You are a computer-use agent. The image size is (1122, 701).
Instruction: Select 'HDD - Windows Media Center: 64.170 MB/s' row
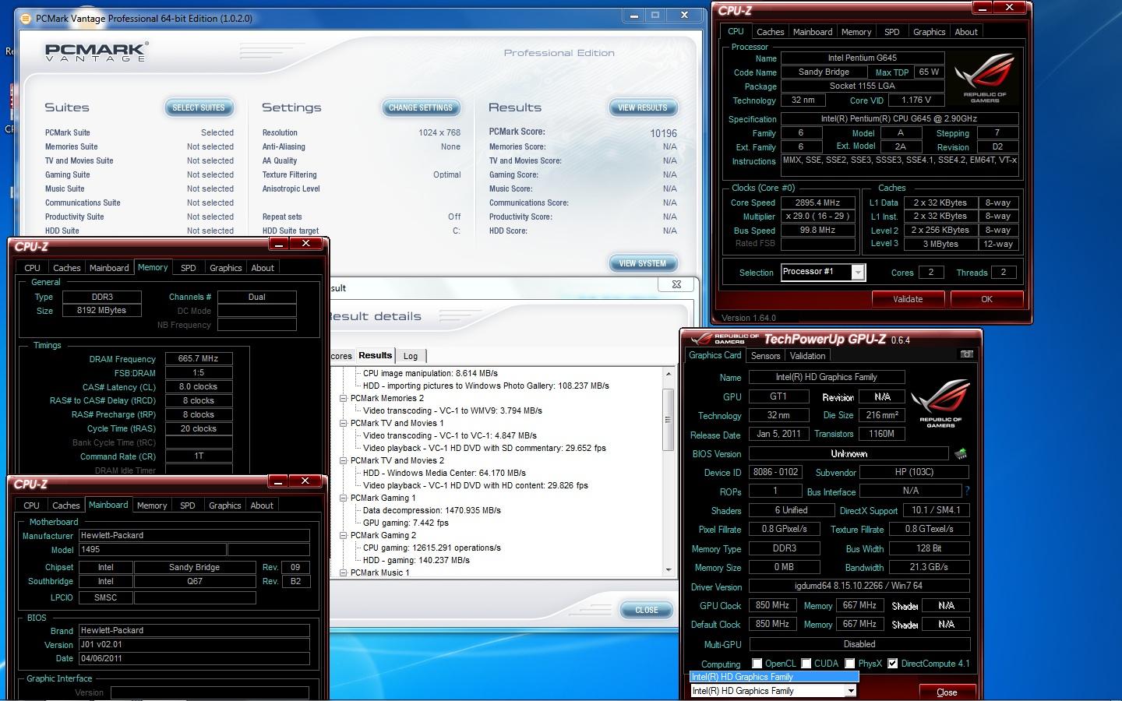click(x=444, y=473)
